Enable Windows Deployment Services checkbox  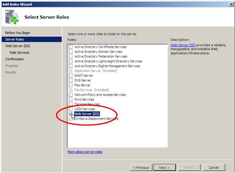pos(71,118)
